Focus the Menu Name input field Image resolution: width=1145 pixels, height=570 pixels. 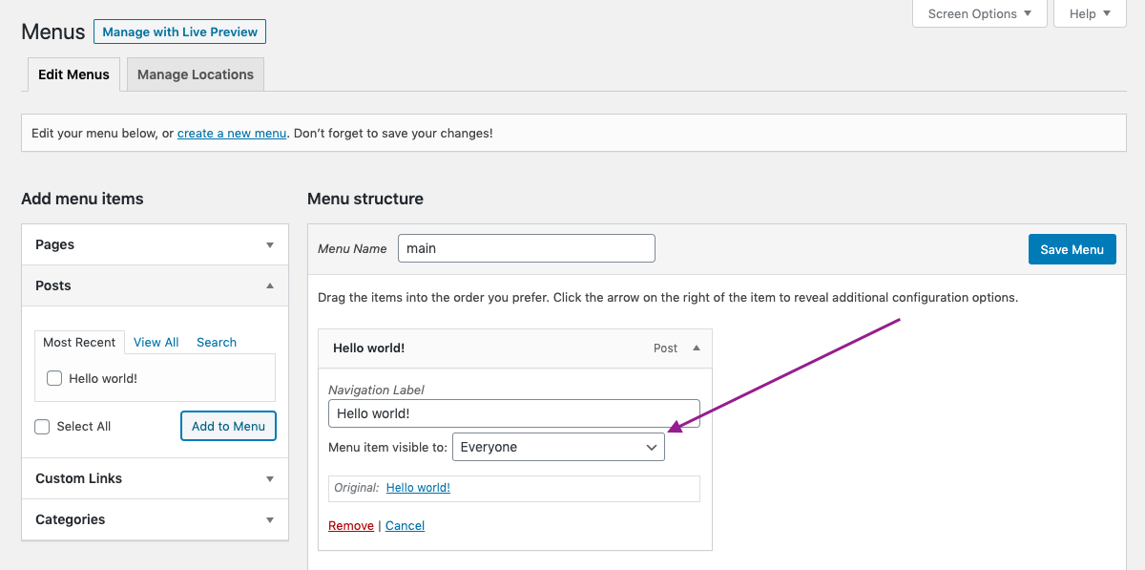pyautogui.click(x=526, y=248)
